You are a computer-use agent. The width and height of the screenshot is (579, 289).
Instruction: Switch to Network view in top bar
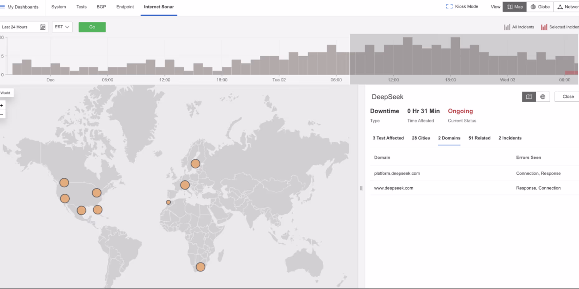point(567,7)
